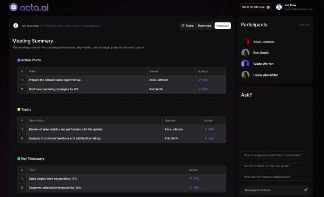Download the meeting summary
Image resolution: width=324 pixels, height=197 pixels.
click(205, 25)
